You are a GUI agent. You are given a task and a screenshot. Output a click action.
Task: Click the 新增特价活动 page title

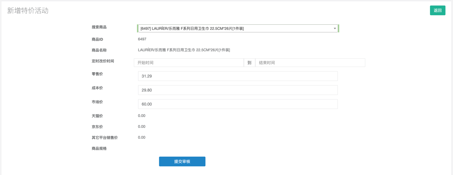pyautogui.click(x=28, y=11)
